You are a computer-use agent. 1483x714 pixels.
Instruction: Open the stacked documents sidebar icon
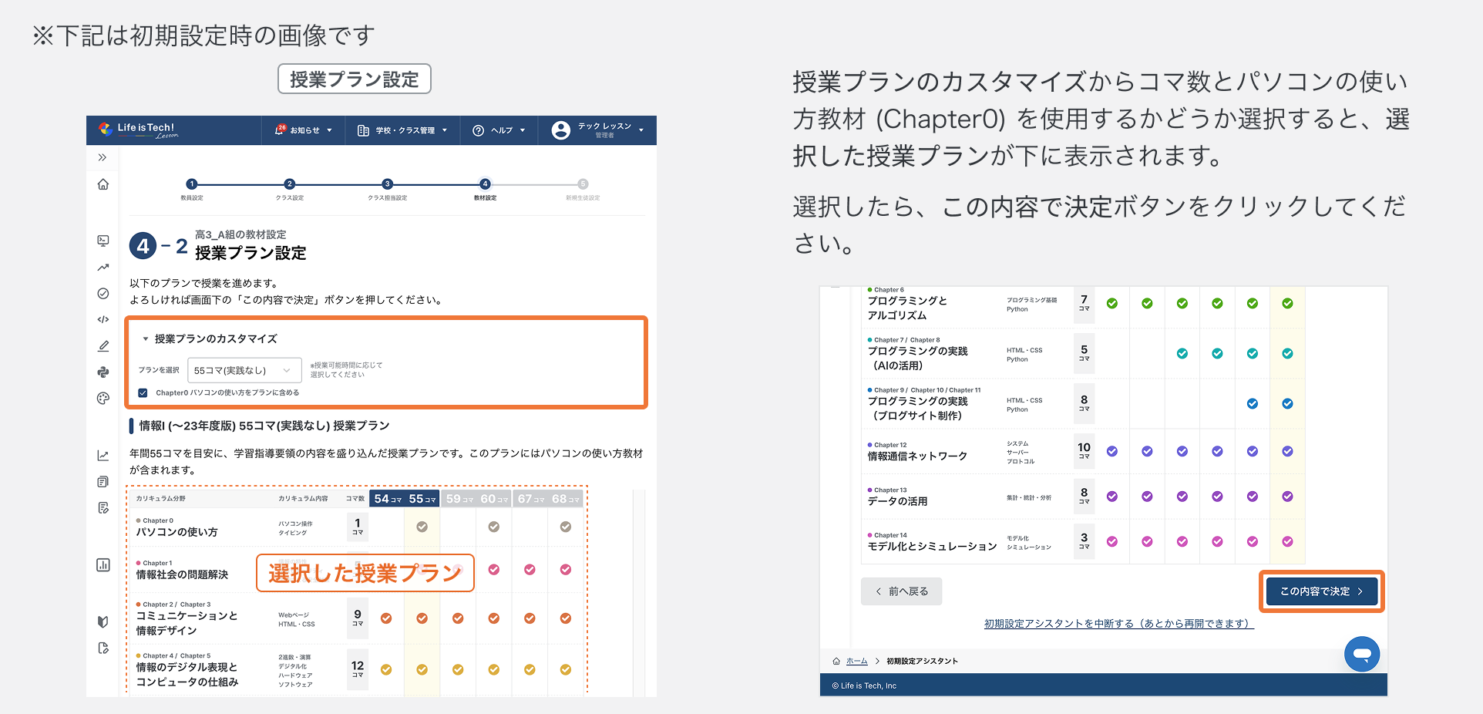coord(103,482)
